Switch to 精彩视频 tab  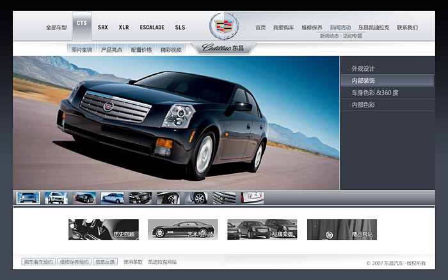pyautogui.click(x=171, y=50)
